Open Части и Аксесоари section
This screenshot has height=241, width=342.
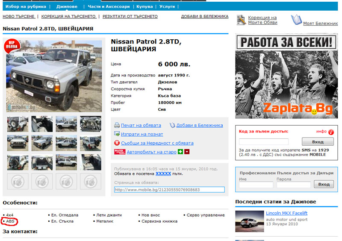coord(109,6)
